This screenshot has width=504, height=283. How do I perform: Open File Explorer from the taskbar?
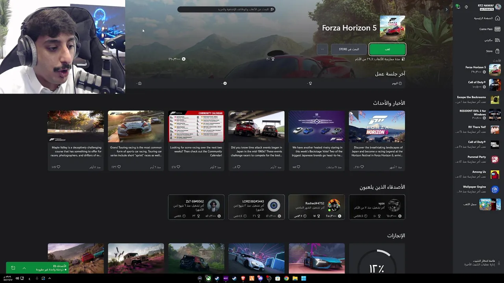pyautogui.click(x=295, y=278)
